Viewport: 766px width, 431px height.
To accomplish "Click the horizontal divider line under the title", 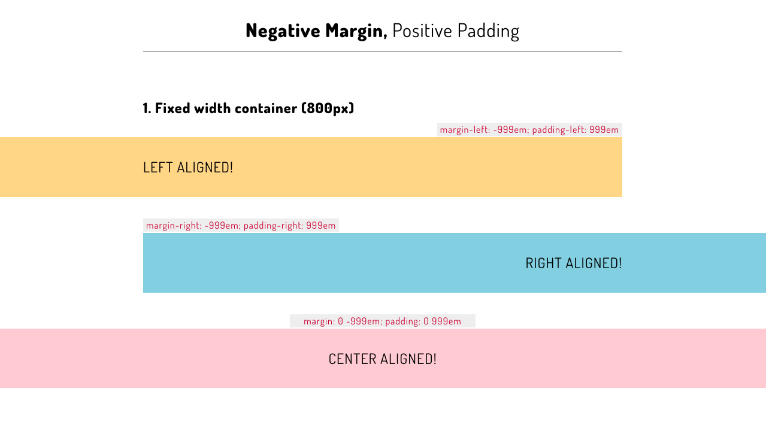I will (x=382, y=51).
